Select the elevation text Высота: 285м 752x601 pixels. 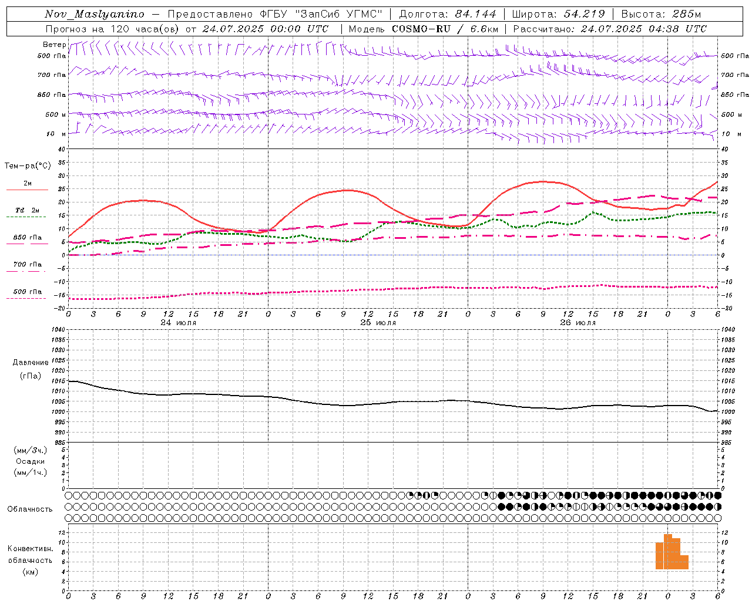click(661, 14)
